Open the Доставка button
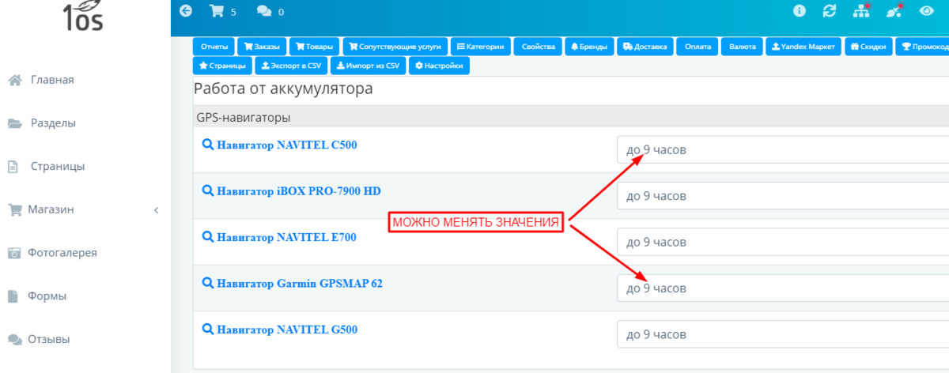The width and height of the screenshot is (949, 373). click(x=645, y=47)
